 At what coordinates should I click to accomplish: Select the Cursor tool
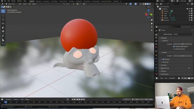[3, 15]
